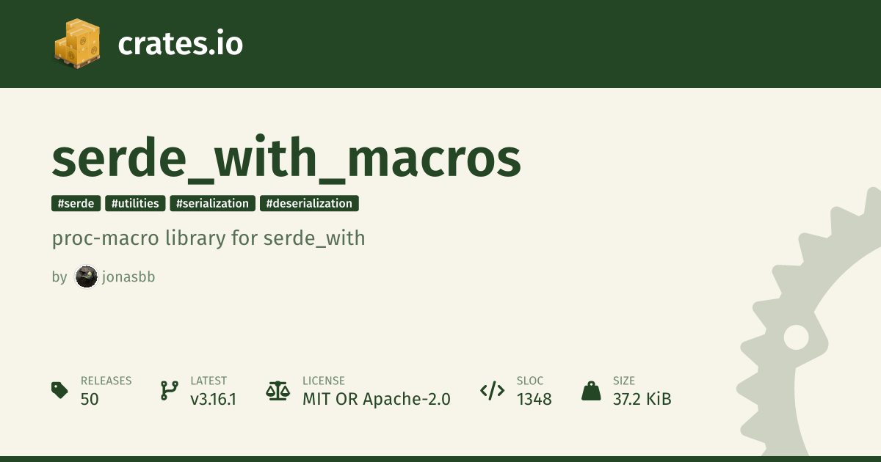Click the crates.io site title
The image size is (881, 462).
tap(180, 44)
